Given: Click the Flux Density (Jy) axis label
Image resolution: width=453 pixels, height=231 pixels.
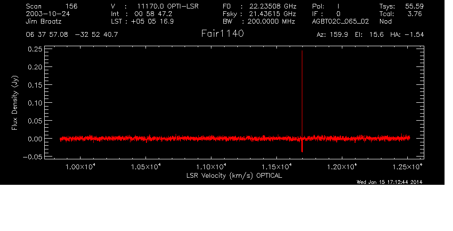Looking at the screenshot, I should coord(15,104).
